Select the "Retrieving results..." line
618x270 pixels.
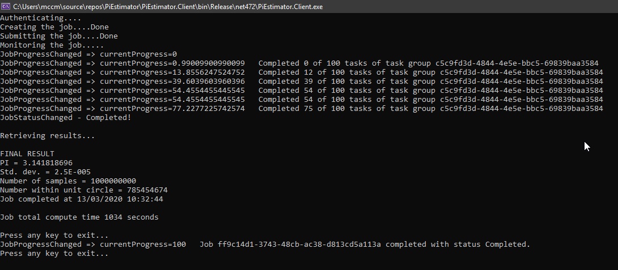coord(47,136)
